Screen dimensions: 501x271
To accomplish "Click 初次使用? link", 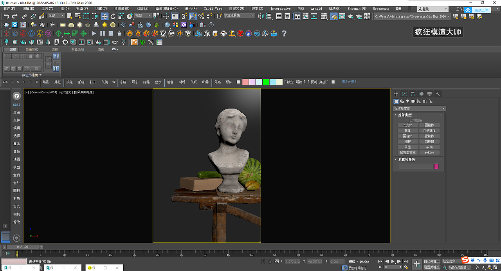I will 349,82.
